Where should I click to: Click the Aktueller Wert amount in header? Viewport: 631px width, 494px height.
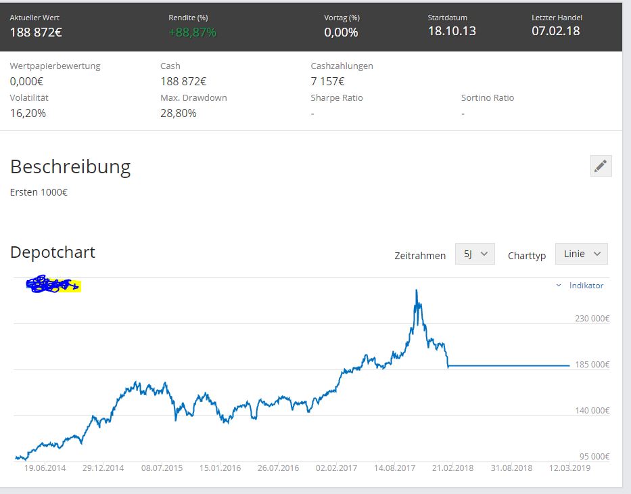[x=36, y=32]
